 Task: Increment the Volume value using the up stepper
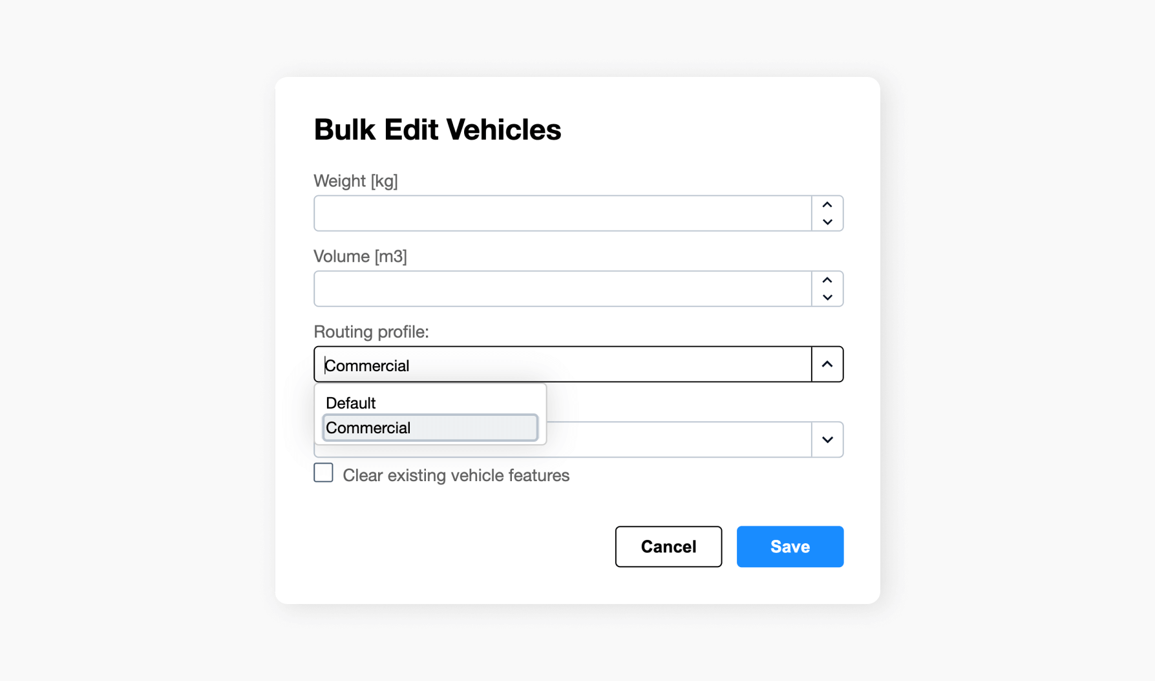[x=827, y=280]
